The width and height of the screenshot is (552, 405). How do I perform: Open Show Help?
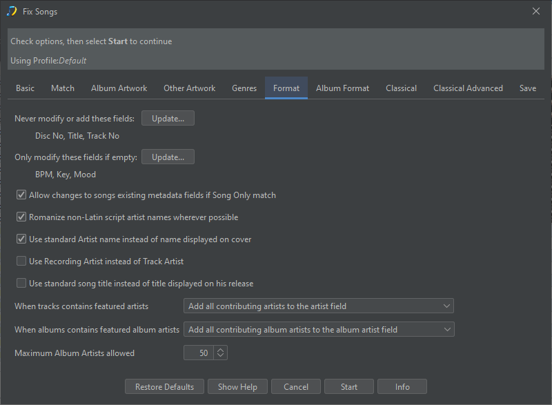click(x=237, y=387)
